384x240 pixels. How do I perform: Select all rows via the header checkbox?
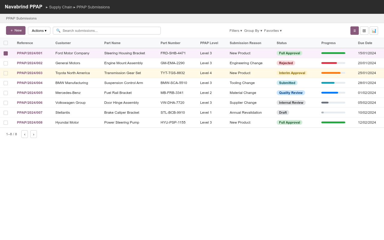5,43
